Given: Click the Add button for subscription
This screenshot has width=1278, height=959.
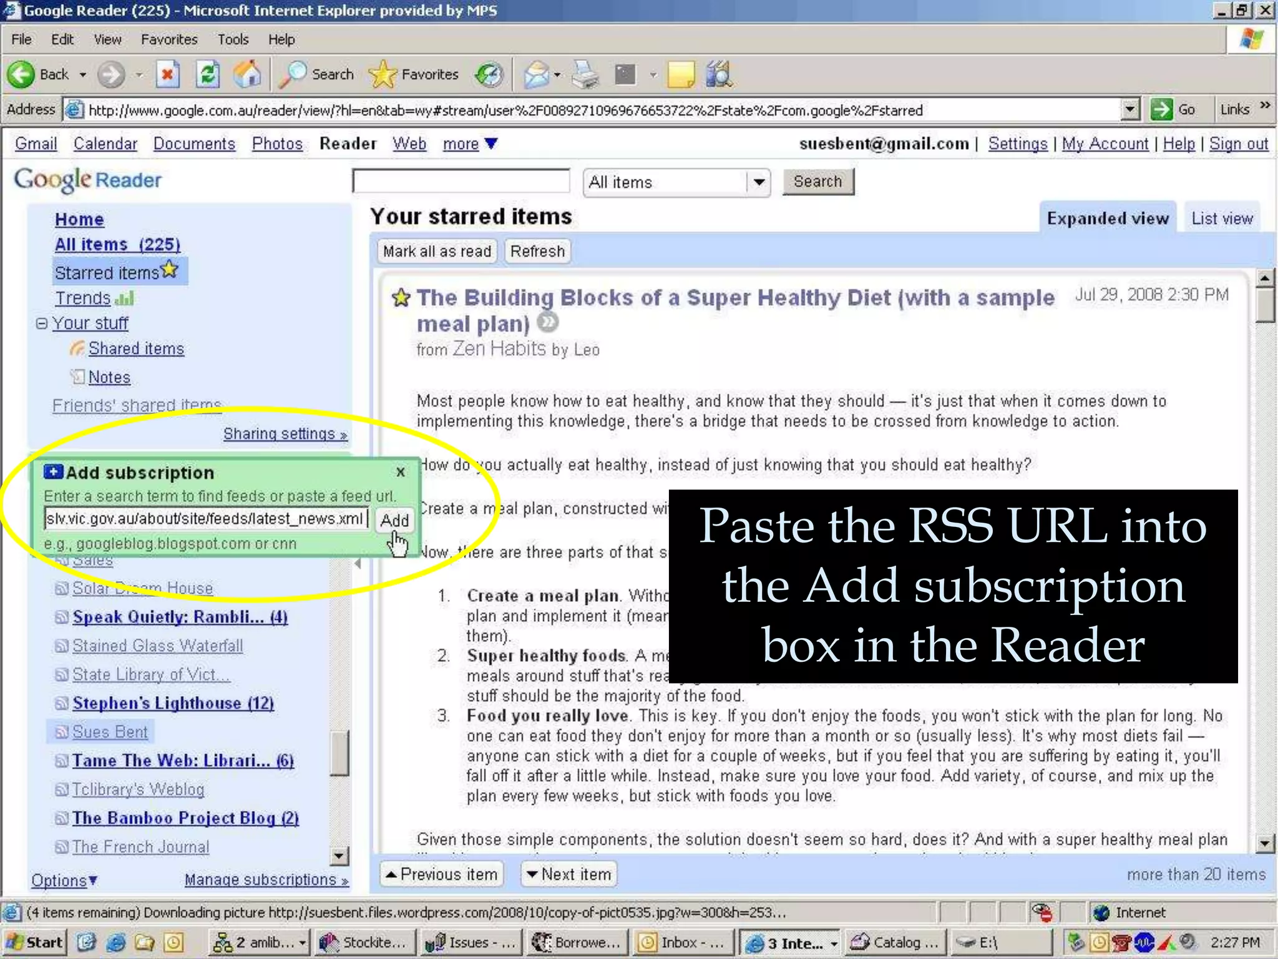Looking at the screenshot, I should coord(394,520).
